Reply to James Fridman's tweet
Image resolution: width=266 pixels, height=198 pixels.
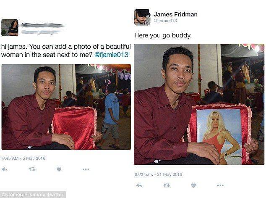click(x=139, y=185)
